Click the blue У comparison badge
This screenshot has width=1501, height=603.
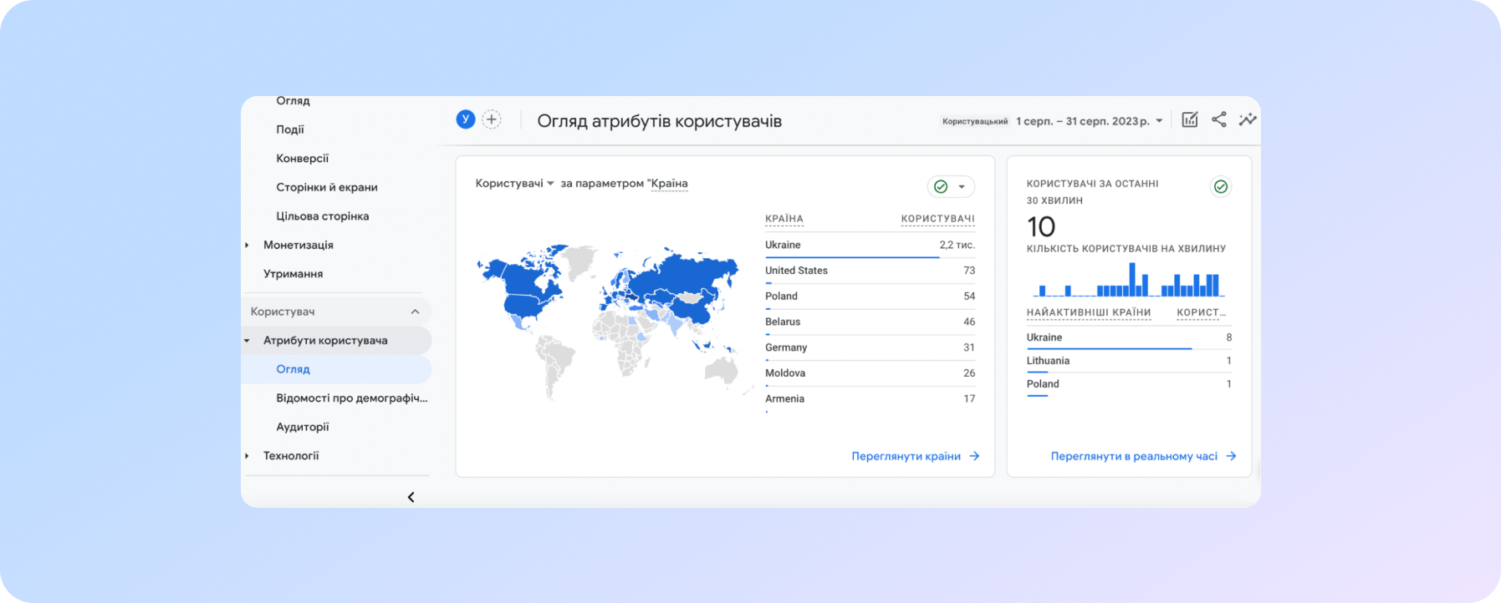click(466, 119)
